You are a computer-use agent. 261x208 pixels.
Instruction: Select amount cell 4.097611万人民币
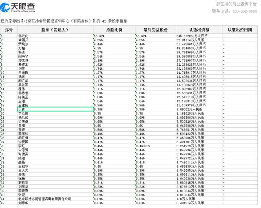pos(199,175)
